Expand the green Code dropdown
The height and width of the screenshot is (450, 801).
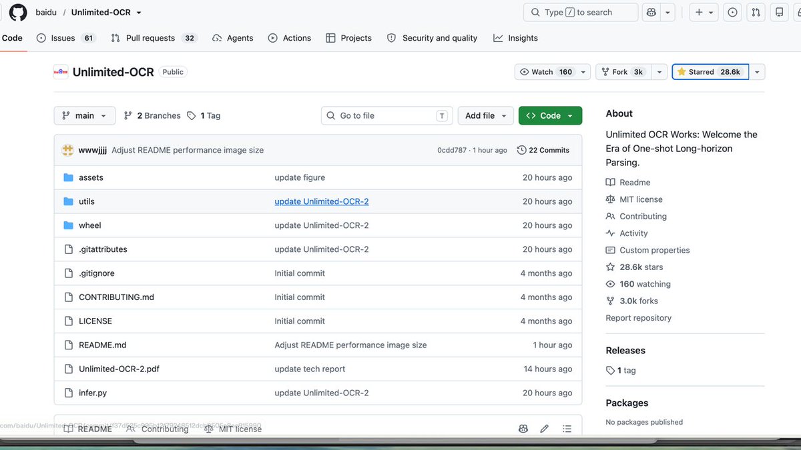coord(550,115)
